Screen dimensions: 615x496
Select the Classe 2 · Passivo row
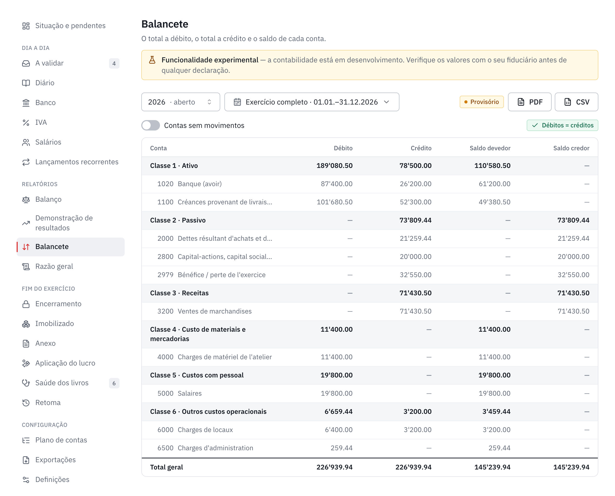(x=370, y=220)
